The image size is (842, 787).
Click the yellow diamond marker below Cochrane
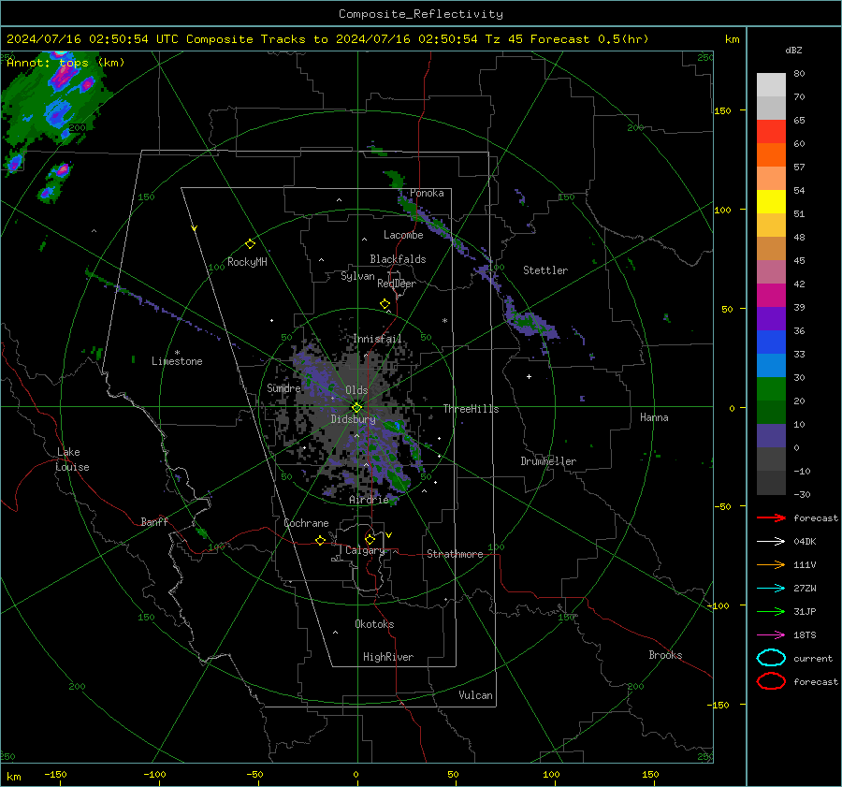tap(321, 540)
